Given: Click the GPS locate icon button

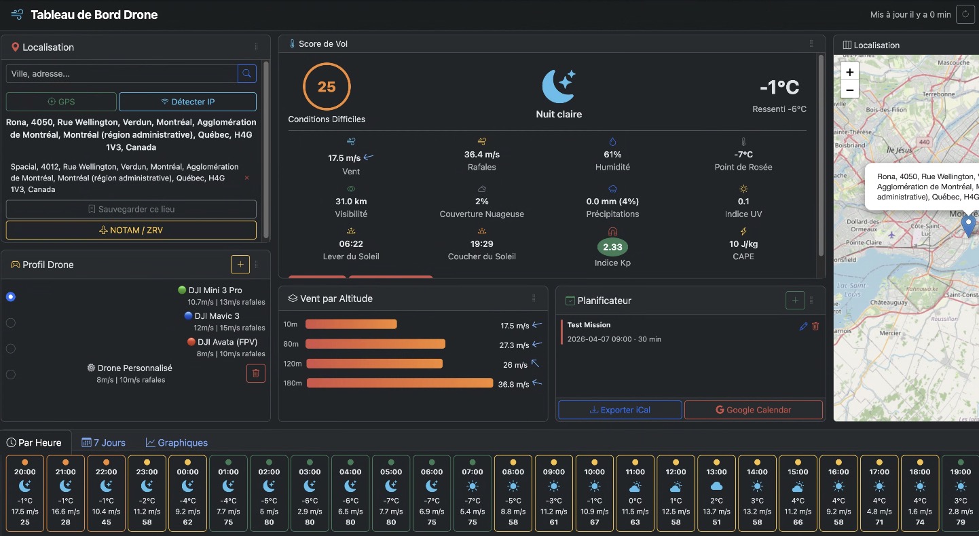Looking at the screenshot, I should pos(60,101).
